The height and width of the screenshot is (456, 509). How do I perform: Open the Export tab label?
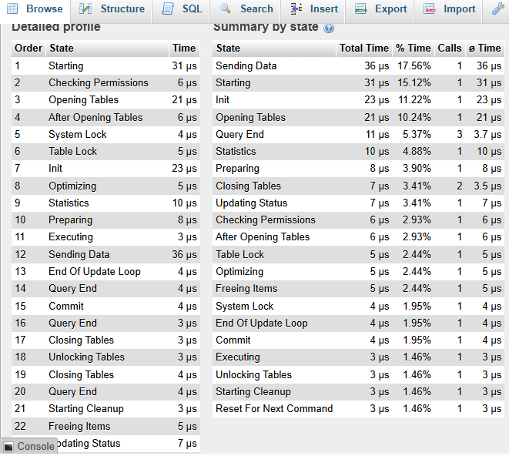pyautogui.click(x=391, y=9)
